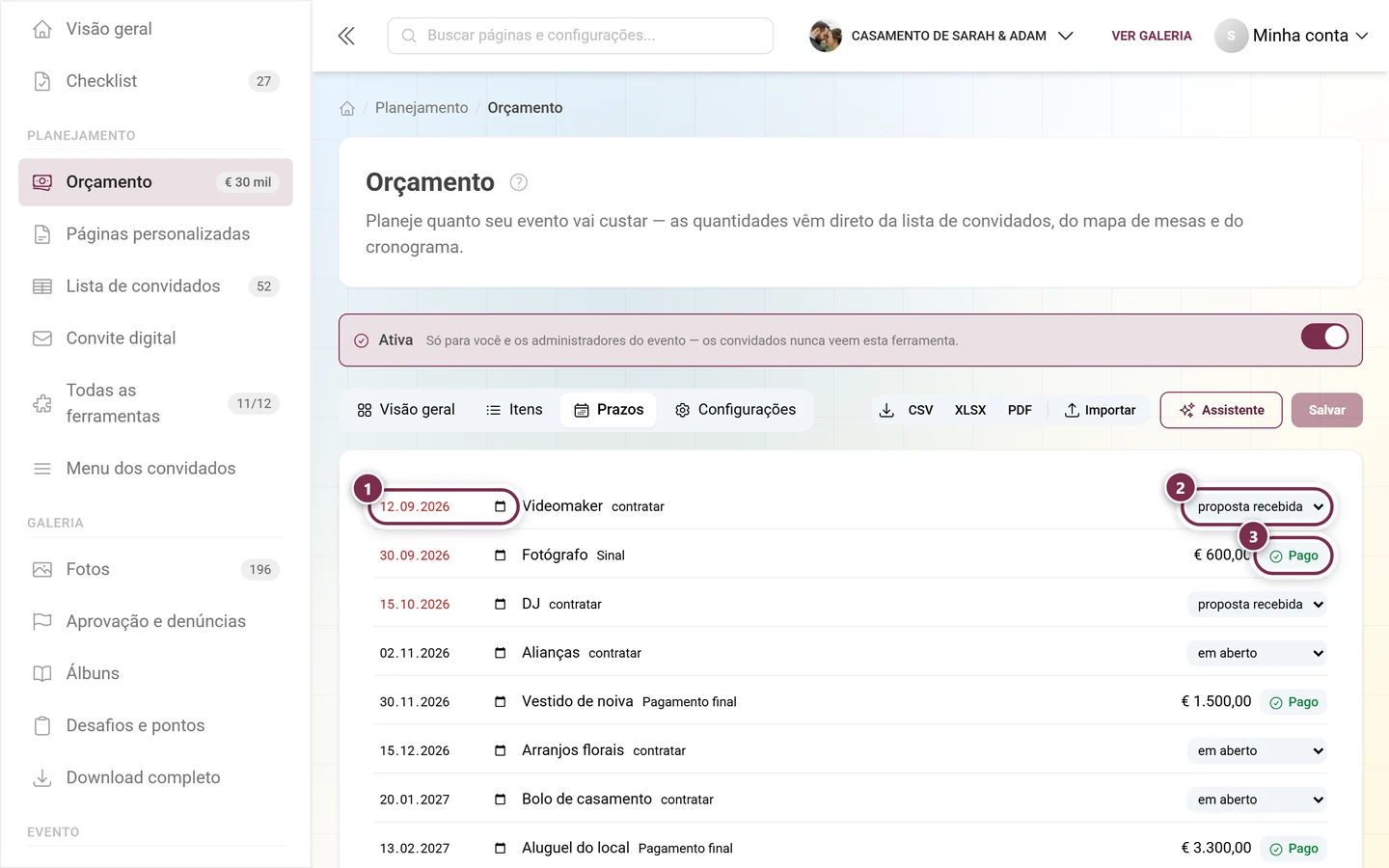Open the calendar icon for the Bolo de casamento row
This screenshot has width=1389, height=868.
tap(500, 800)
